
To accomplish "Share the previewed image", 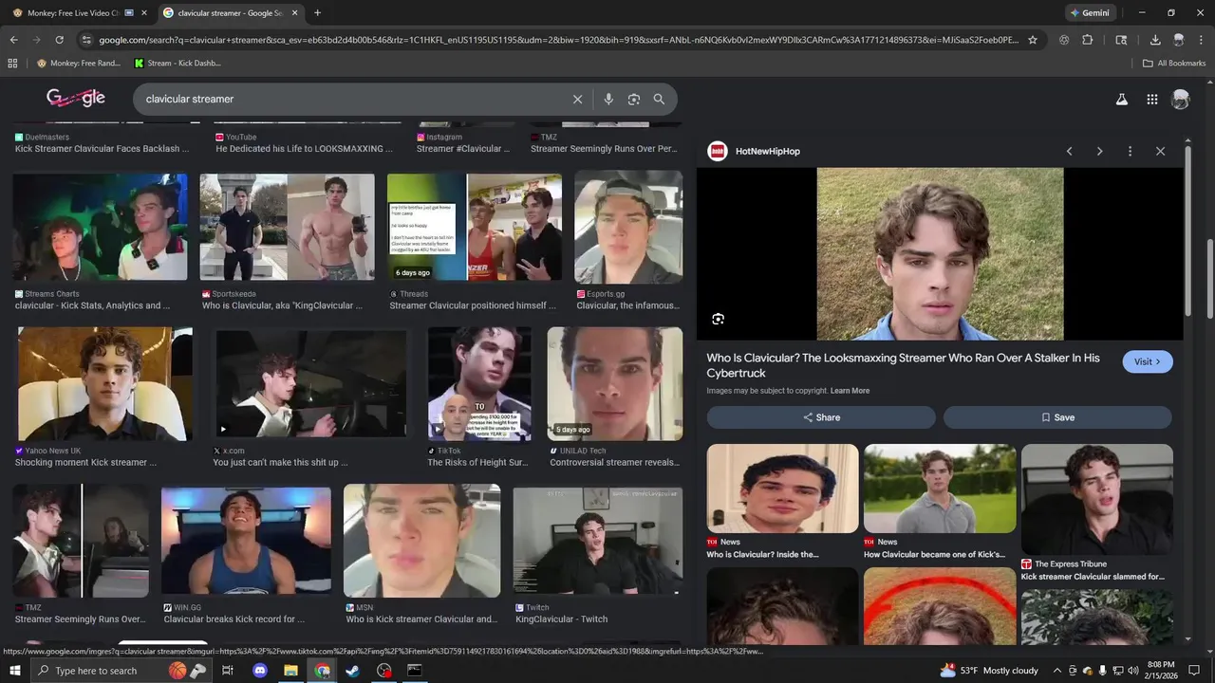I will click(x=821, y=417).
